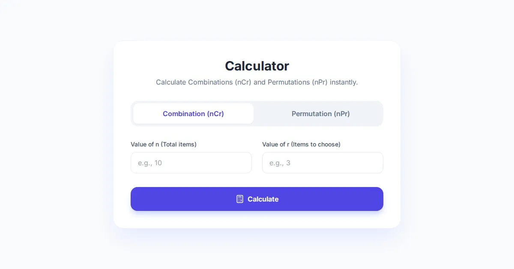The width and height of the screenshot is (514, 269).
Task: Click the "e.g., 3" placeholder text
Action: pyautogui.click(x=280, y=163)
